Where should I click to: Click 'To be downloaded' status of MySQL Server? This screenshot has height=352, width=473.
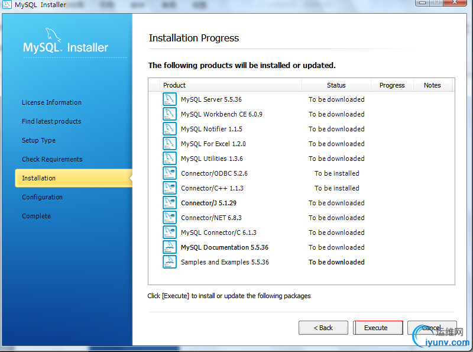pos(336,99)
